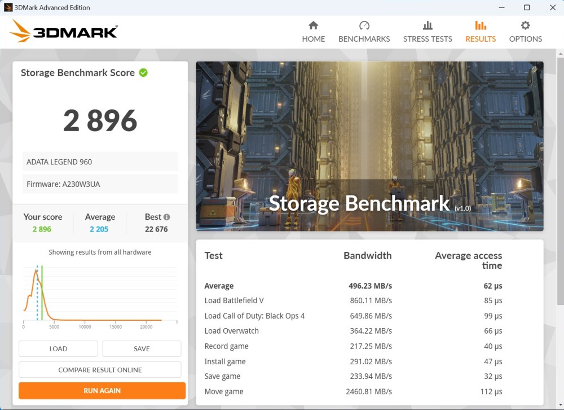Click the Load Battlefield V row

point(353,300)
